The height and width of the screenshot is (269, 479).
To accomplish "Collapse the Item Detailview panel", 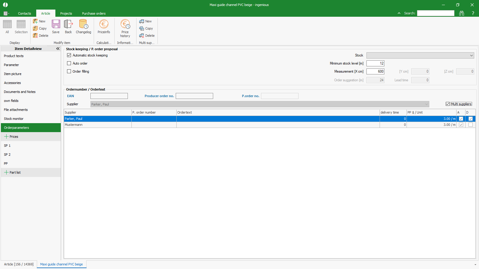I will [58, 49].
